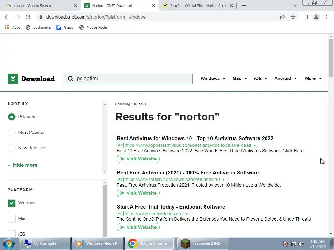
Task: Click the share page icon in address bar
Action: [x=282, y=17]
